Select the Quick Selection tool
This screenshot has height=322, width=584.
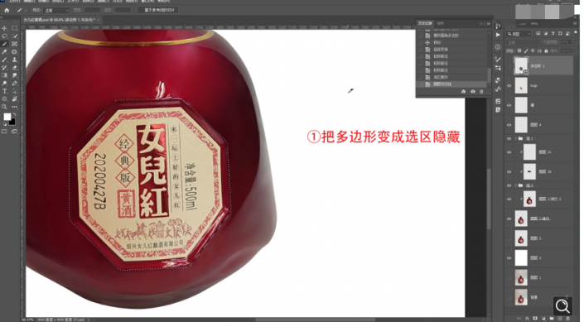pyautogui.click(x=15, y=36)
